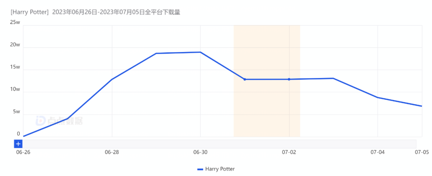Toggle the Harry Potter legend entry
The height and width of the screenshot is (176, 432).
click(x=220, y=169)
